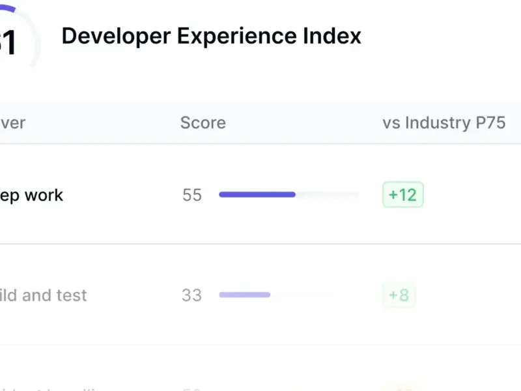Click the unfilled Deep work bar track
This screenshot has height=391, width=521.
click(x=327, y=194)
